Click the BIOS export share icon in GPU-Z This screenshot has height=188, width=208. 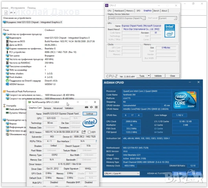coord(84,132)
